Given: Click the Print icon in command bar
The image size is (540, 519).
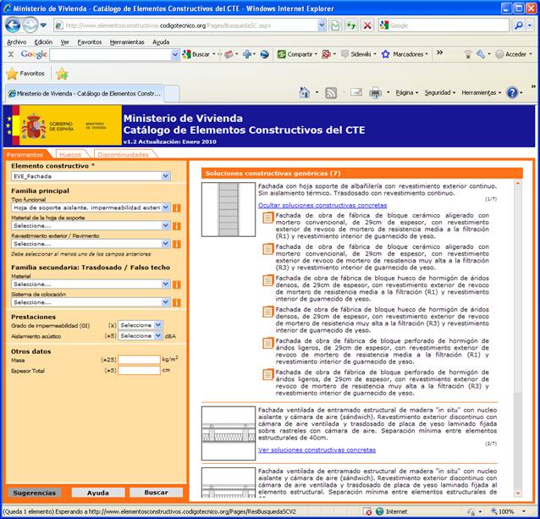Looking at the screenshot, I should click(375, 92).
